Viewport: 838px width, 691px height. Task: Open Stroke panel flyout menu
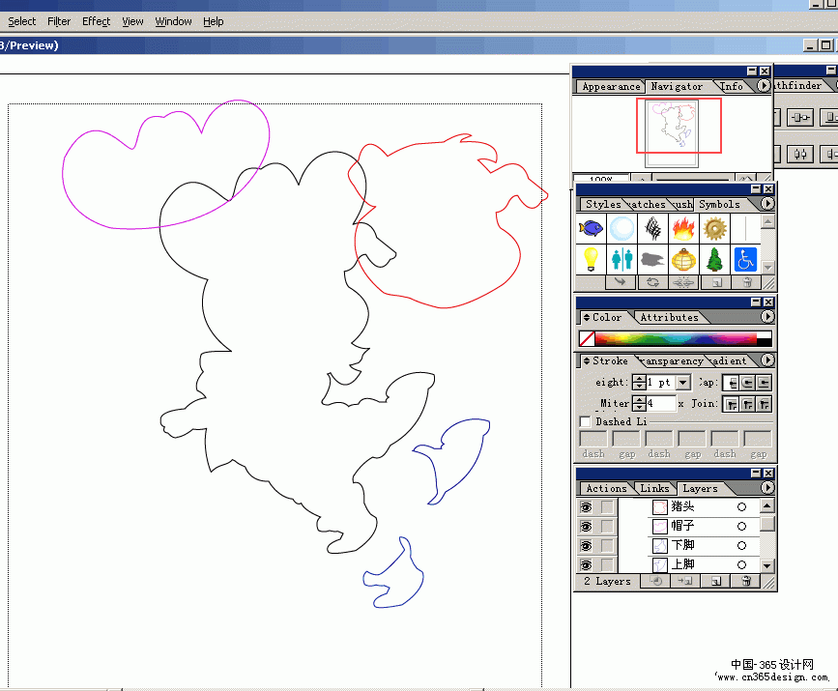766,360
